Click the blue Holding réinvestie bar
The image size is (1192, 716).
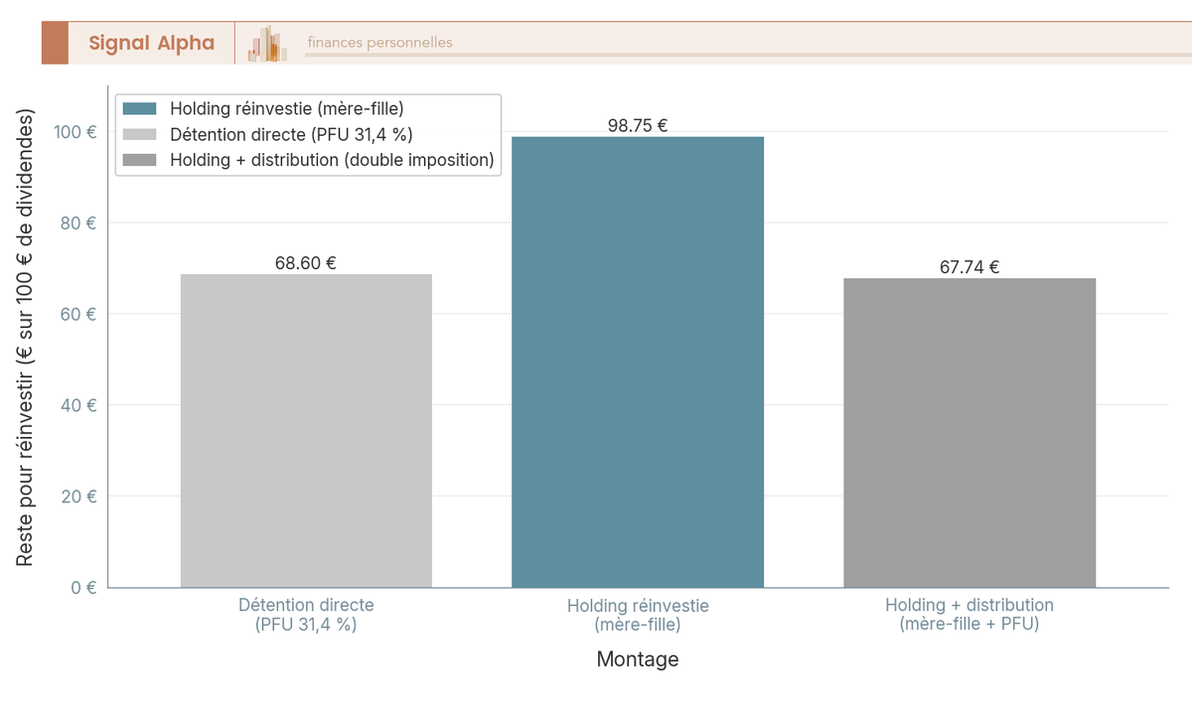point(638,362)
